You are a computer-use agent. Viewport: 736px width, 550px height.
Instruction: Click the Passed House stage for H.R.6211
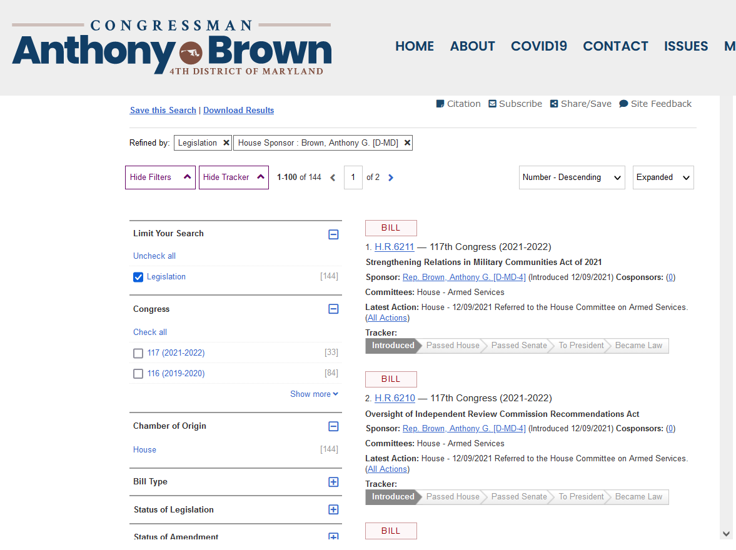click(453, 346)
